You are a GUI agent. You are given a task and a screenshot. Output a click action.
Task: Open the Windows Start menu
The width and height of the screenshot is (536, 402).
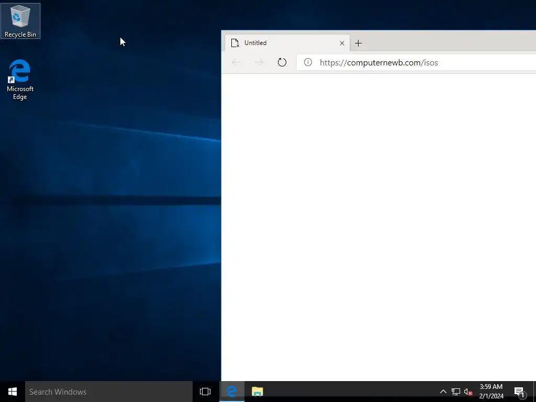coord(13,392)
